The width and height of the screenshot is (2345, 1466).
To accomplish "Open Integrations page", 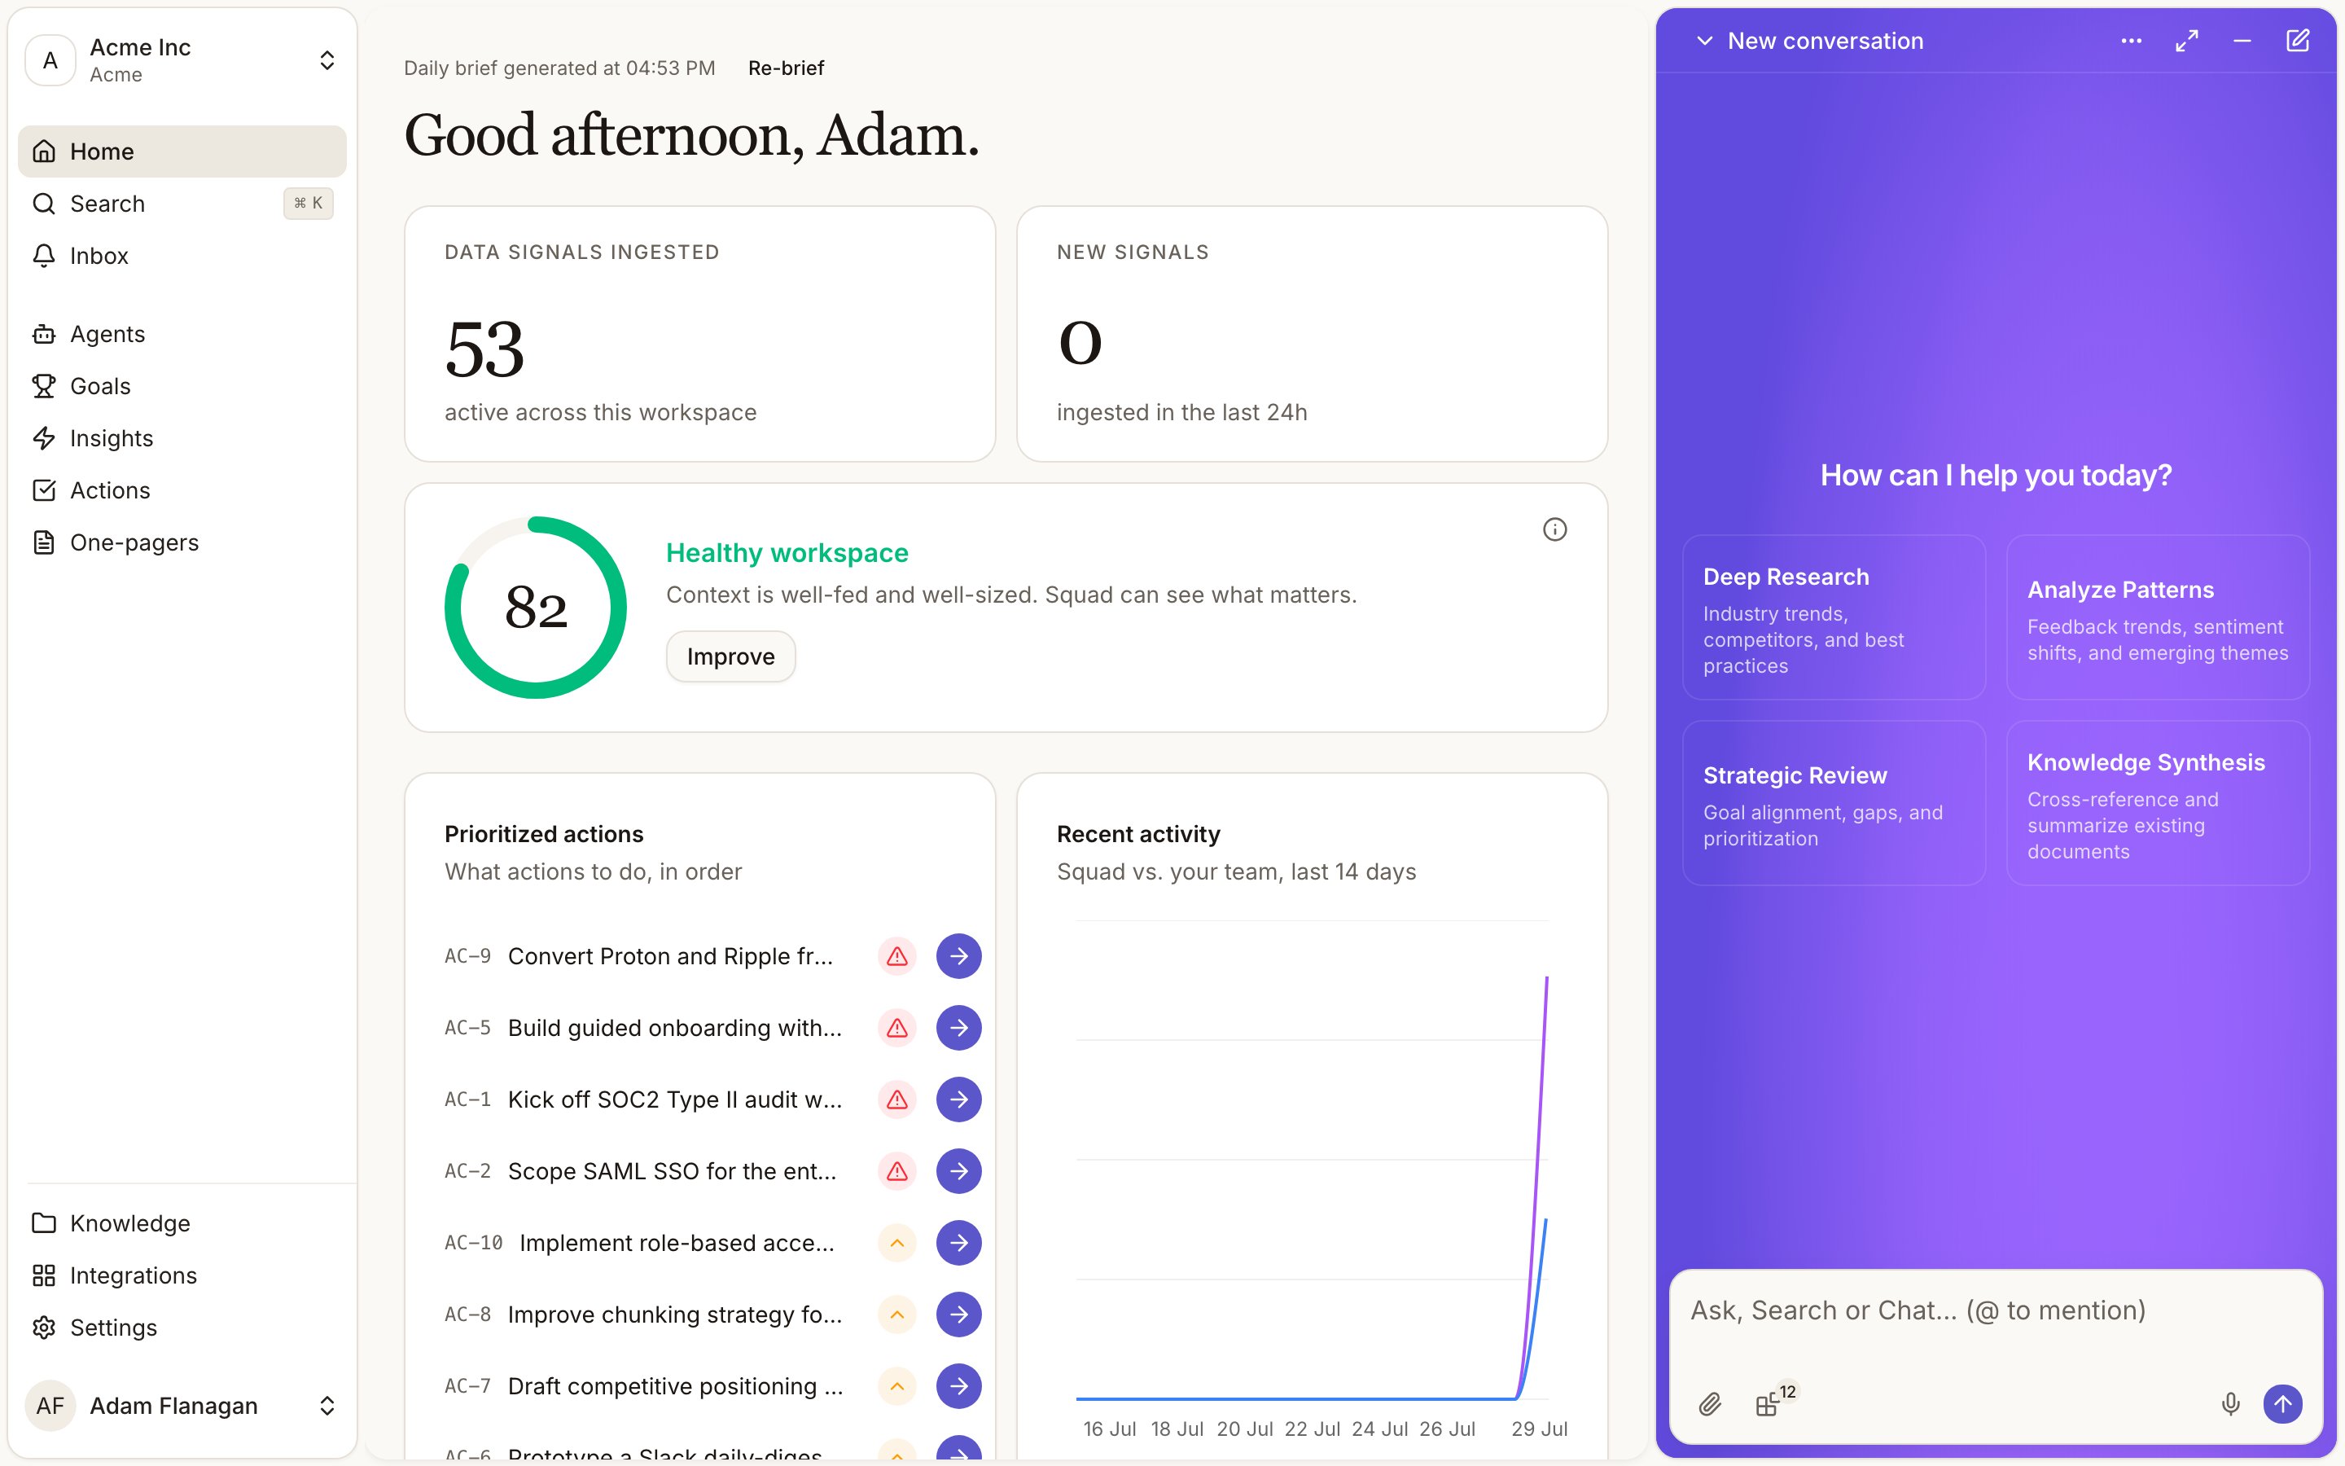I will coord(182,1276).
